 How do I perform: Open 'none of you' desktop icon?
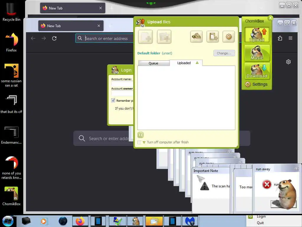pos(11,168)
